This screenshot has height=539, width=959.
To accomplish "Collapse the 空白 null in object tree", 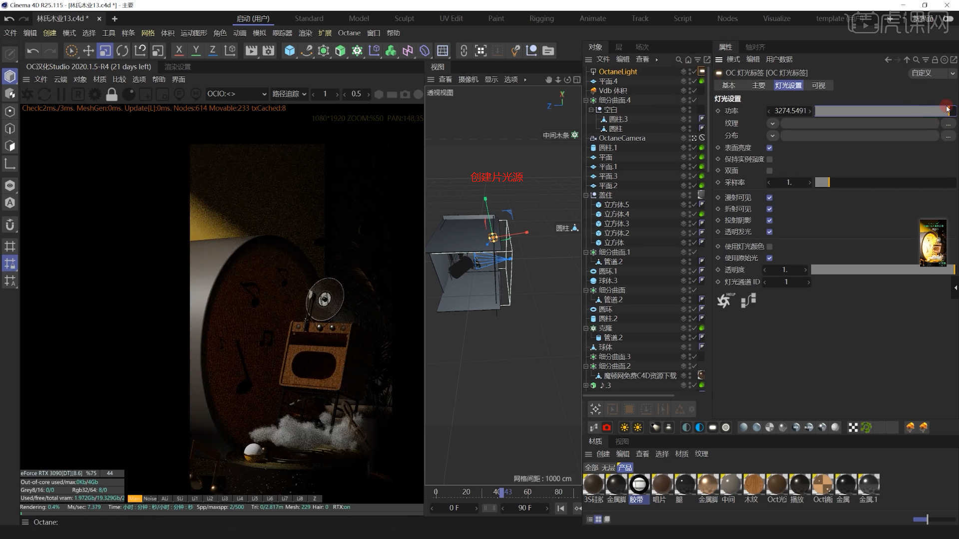I will [x=591, y=110].
